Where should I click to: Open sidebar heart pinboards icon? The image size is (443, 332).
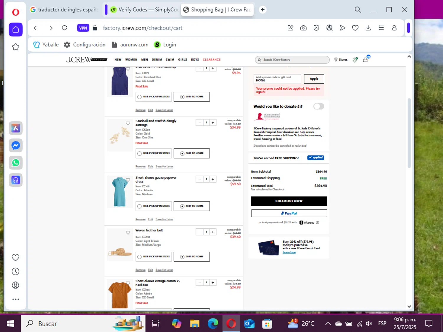pyautogui.click(x=16, y=258)
